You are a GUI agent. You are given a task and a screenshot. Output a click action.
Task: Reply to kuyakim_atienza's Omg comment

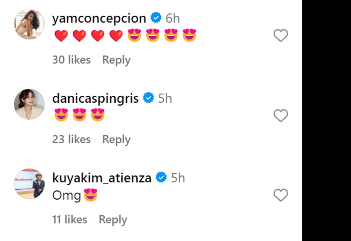pos(113,220)
